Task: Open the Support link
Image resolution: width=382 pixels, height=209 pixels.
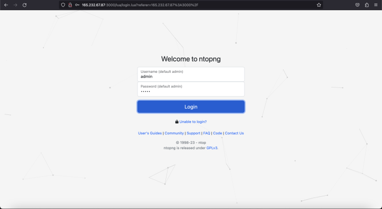Action: coord(194,133)
